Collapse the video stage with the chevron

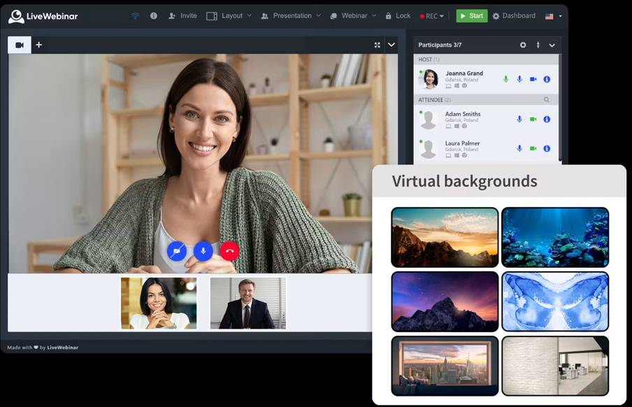pos(392,45)
